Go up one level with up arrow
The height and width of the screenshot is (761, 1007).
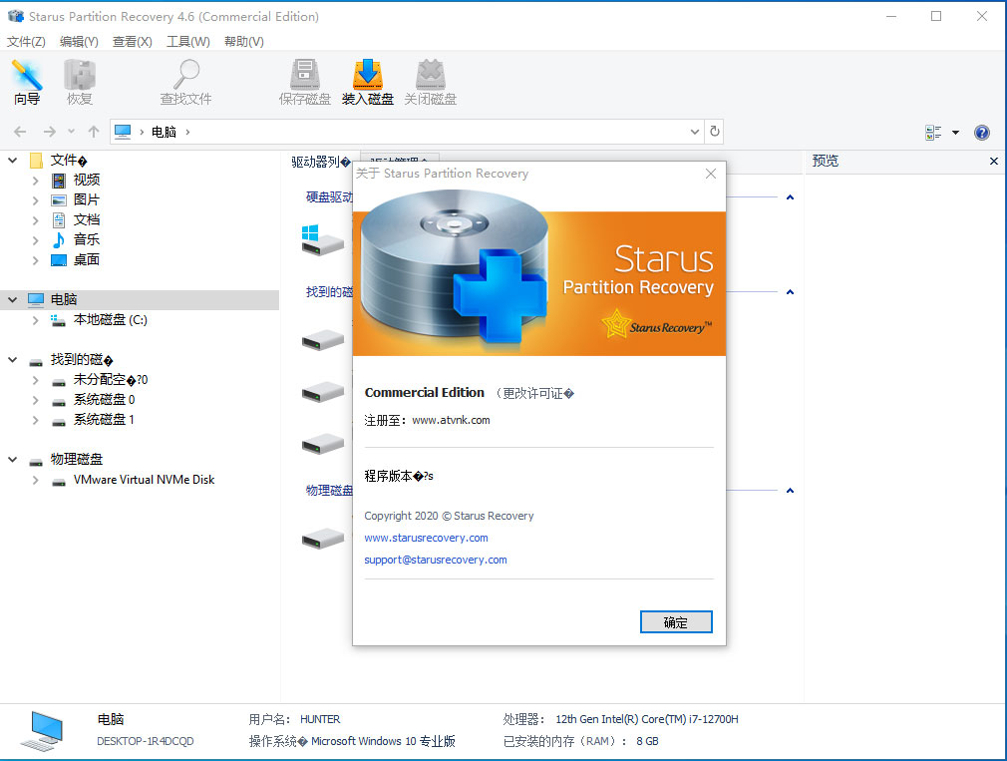(x=94, y=132)
